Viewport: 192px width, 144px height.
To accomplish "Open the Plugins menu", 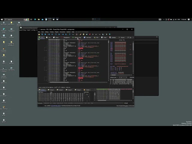I will coord(57,32).
